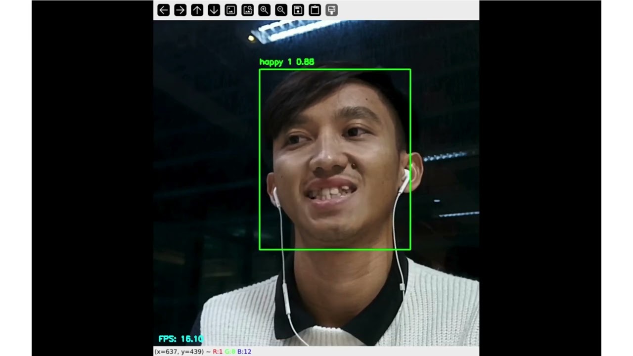Zoom out using the magnifier minus icon
The width and height of the screenshot is (633, 356).
(x=281, y=10)
